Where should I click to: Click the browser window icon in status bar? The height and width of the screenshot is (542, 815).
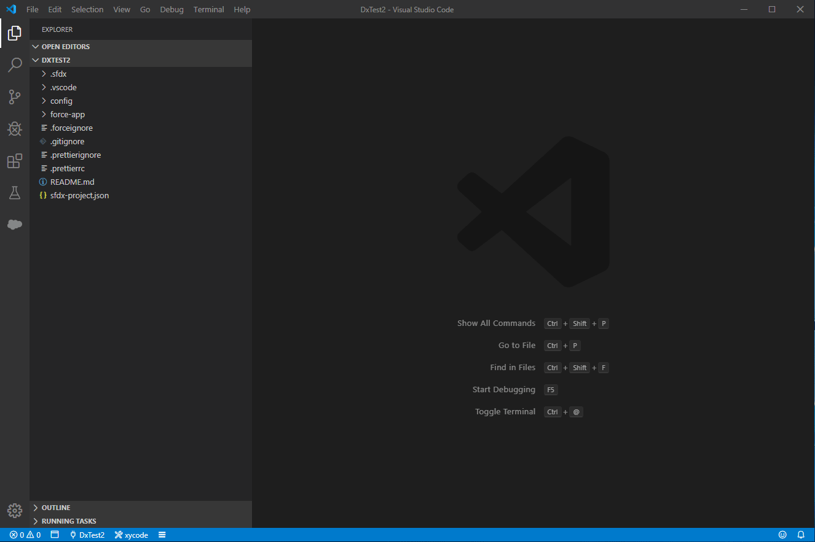click(55, 535)
